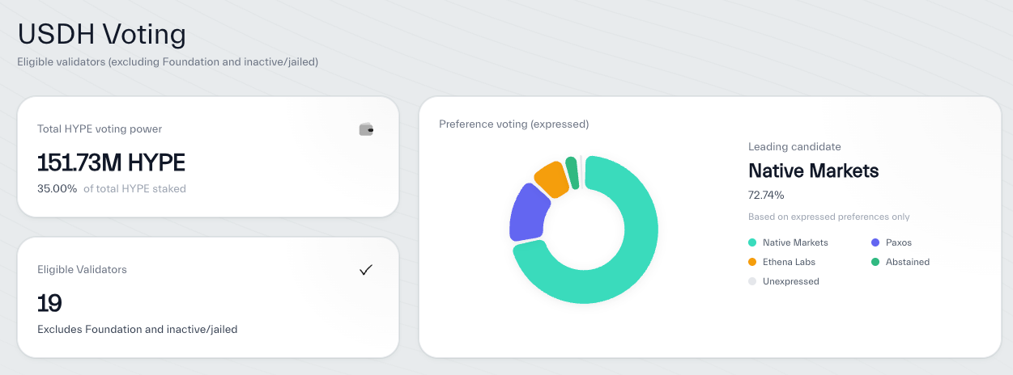Click the Ethena Labs orange legend dot
The width and height of the screenshot is (1013, 375).
click(752, 262)
